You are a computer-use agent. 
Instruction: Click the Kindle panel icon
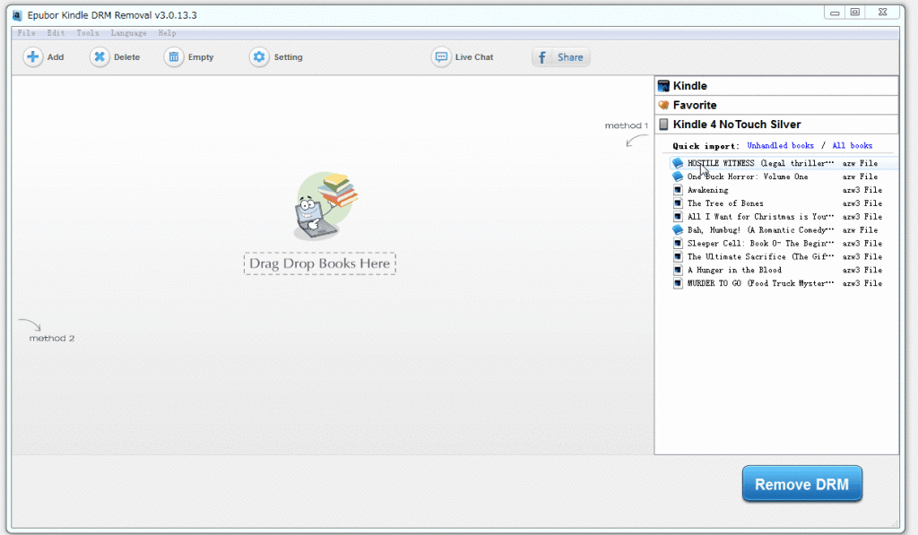click(663, 86)
